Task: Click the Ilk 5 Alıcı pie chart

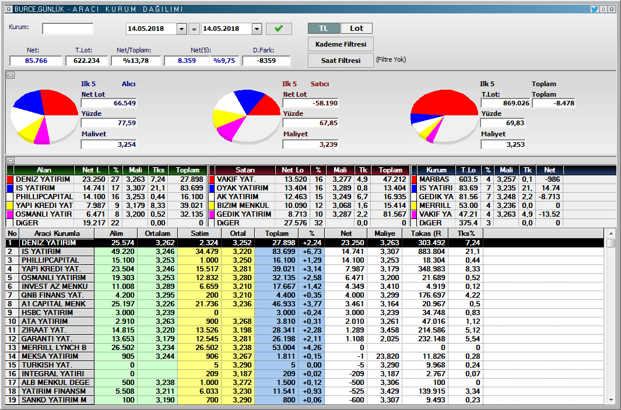Action: tap(44, 116)
